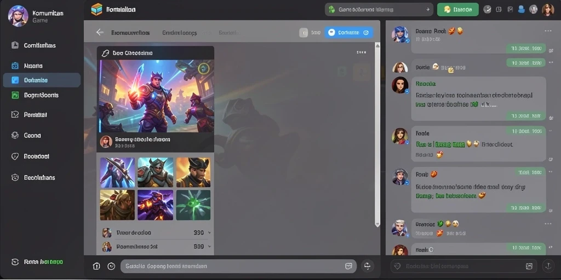Open three-dot menu on second-to-last chat row
Screen dimensions: 561x280
(x=548, y=224)
